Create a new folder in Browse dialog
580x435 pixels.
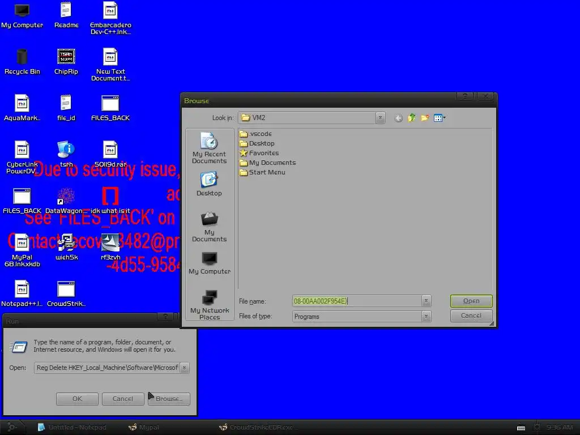coord(425,118)
